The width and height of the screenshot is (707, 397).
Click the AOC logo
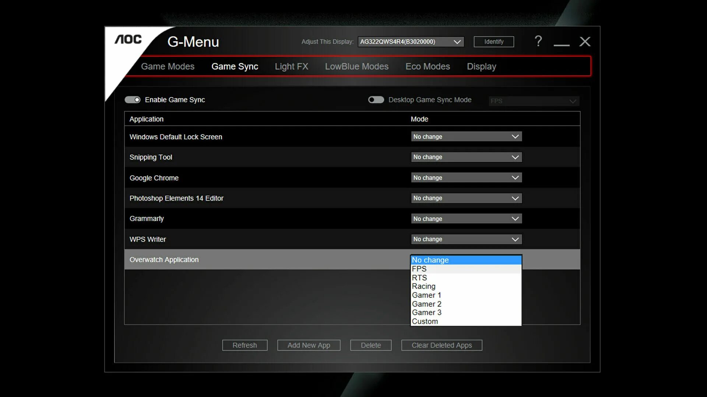pos(128,39)
